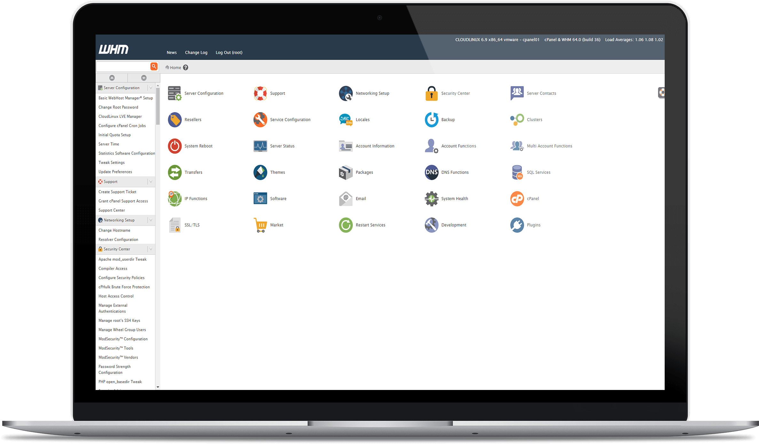Screen dimensions: 759x444
Task: Click the SSL/TLS management icon
Action: [x=175, y=225]
